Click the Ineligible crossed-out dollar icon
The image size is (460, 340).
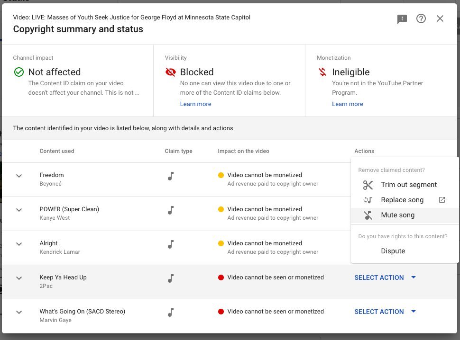[322, 72]
